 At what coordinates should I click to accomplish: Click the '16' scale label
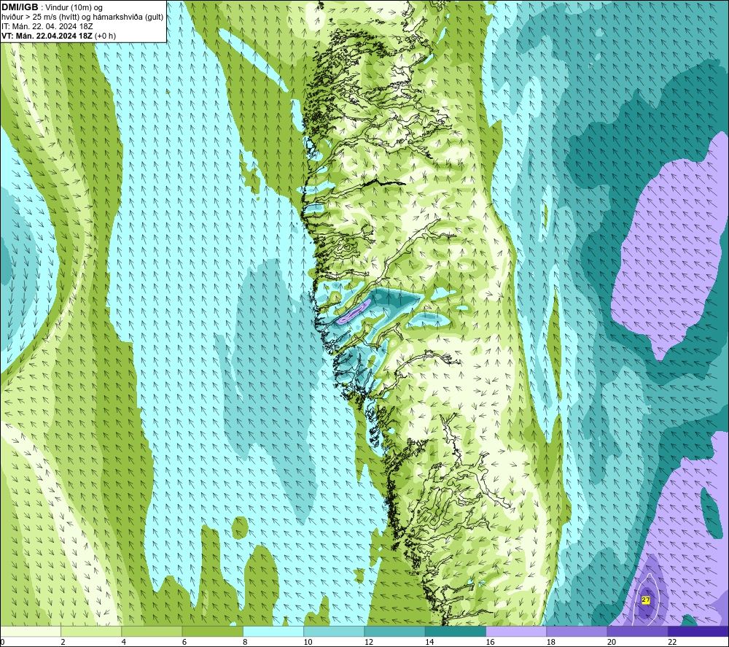490,642
